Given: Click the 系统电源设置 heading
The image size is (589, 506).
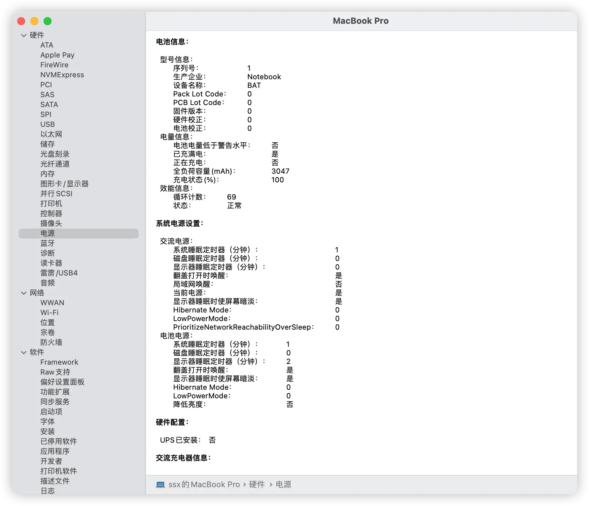Looking at the screenshot, I should coord(180,224).
